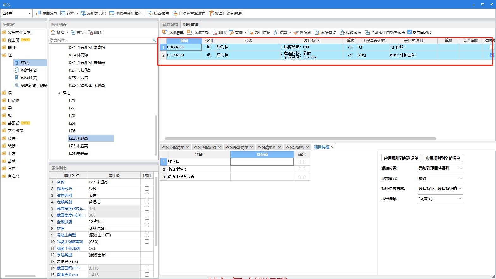
Task: Switch to the 截面编辑 tab
Action: tap(170, 25)
